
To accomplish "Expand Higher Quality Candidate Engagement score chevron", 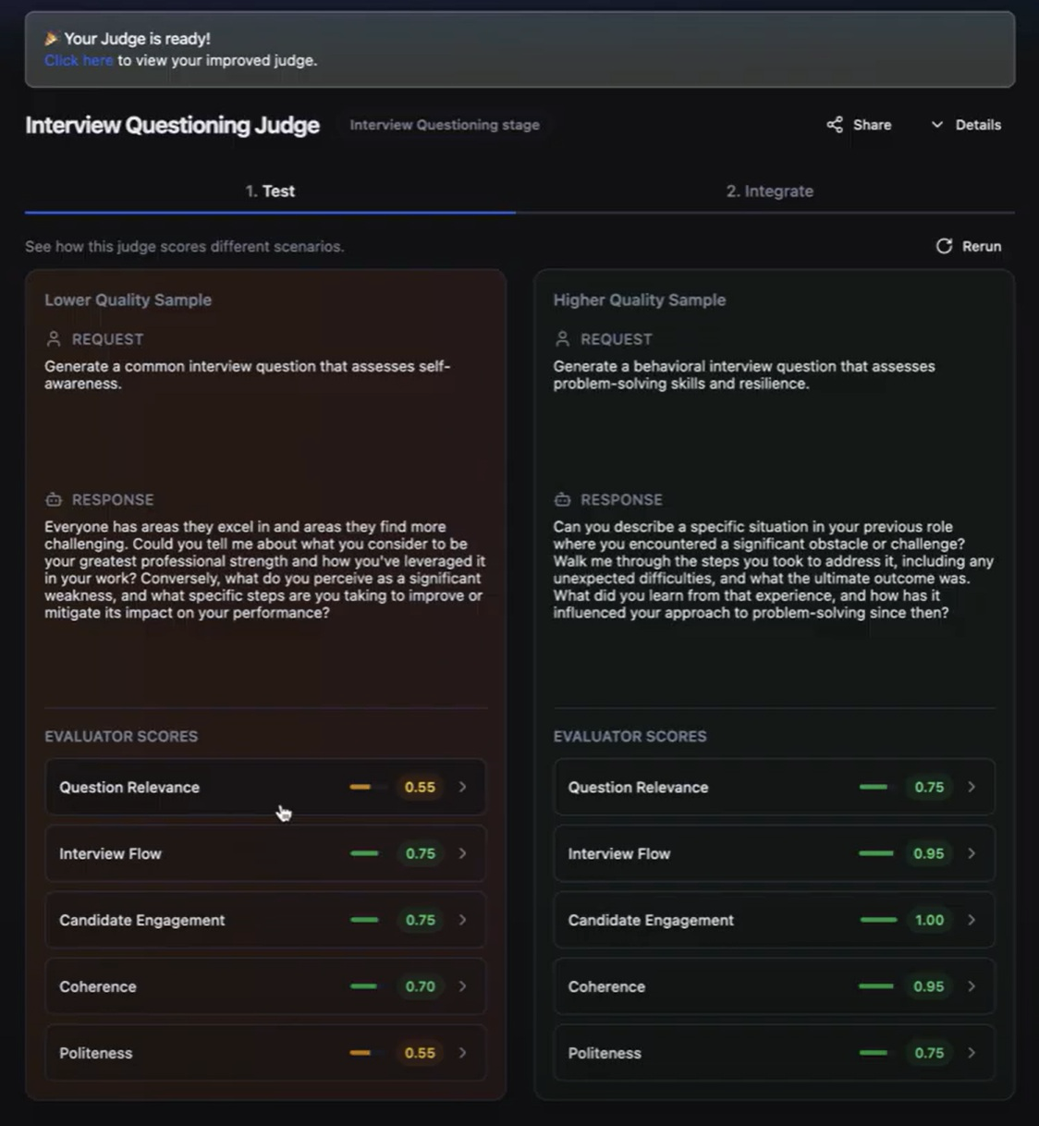I will pyautogui.click(x=972, y=920).
